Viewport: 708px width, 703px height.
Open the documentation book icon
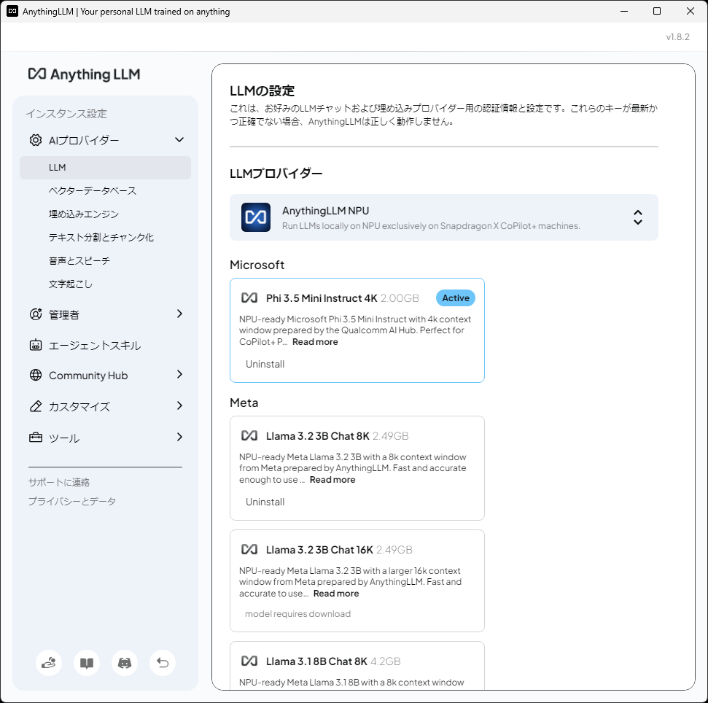pos(87,663)
